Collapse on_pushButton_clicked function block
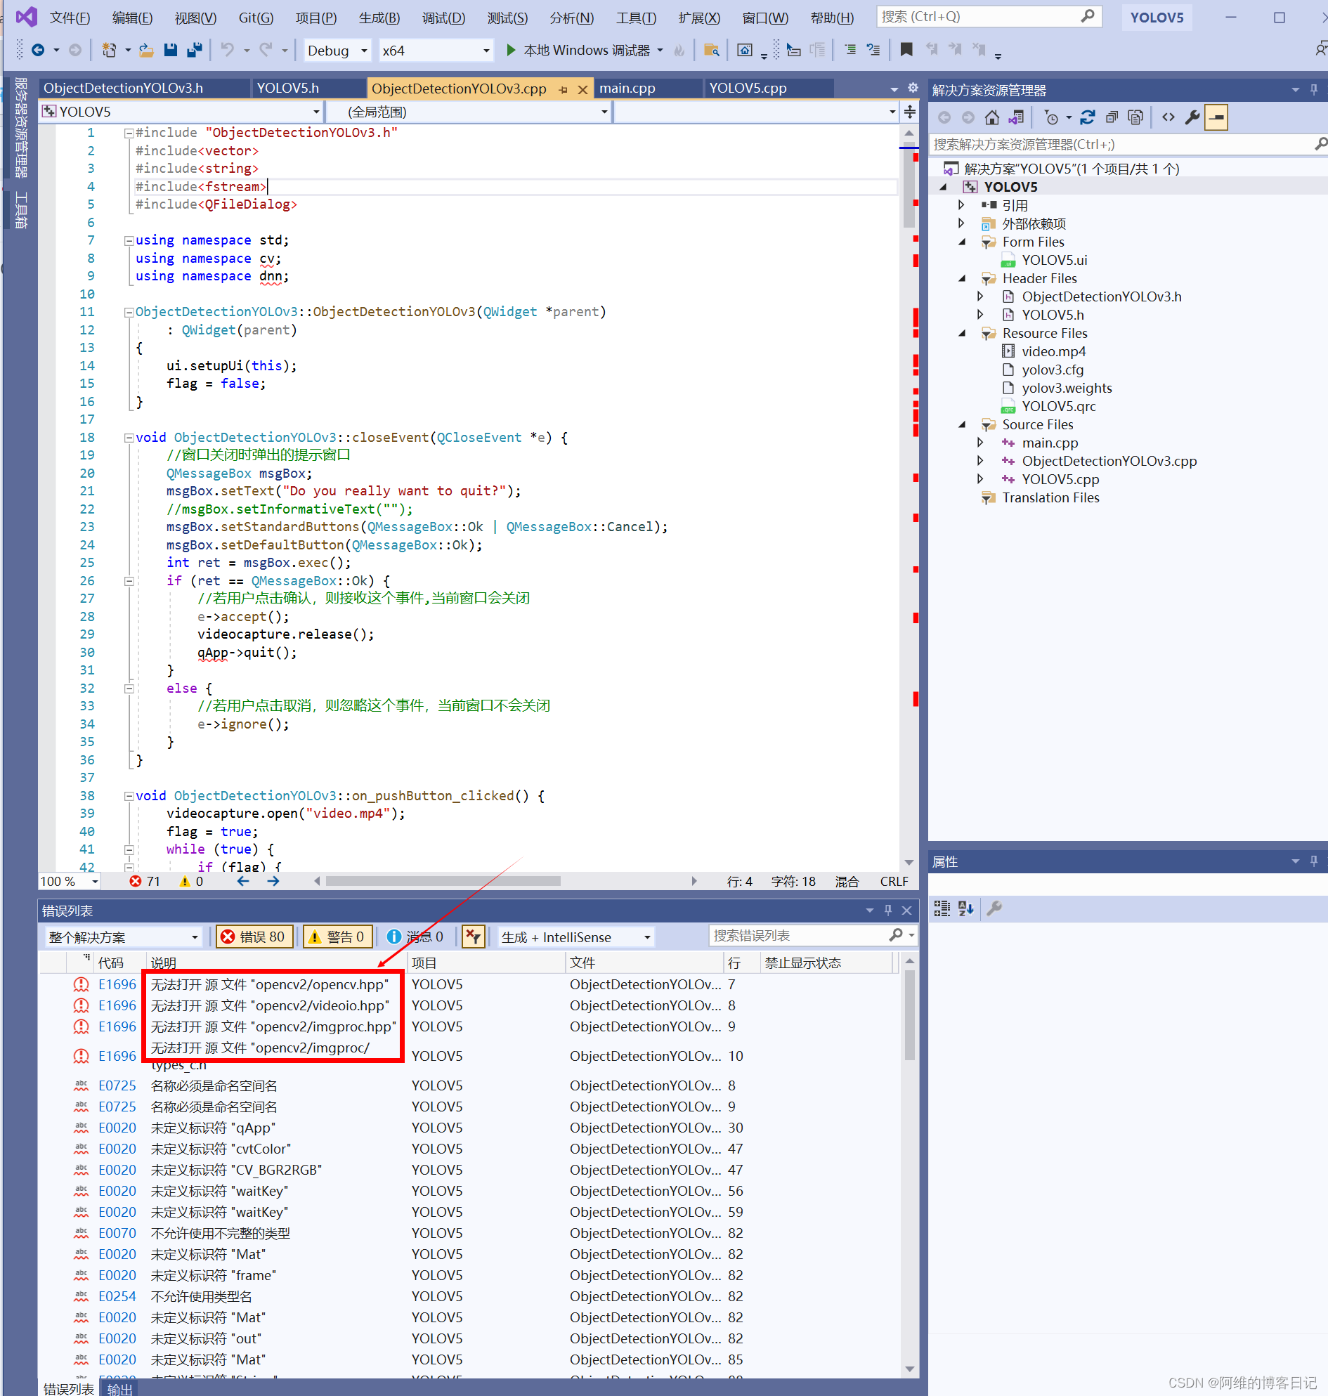This screenshot has width=1328, height=1396. 129,796
